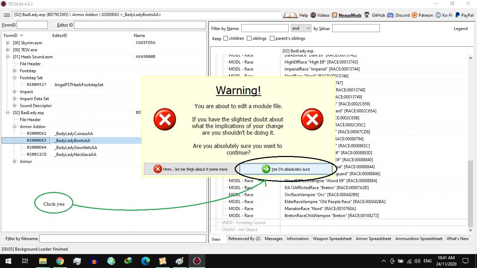Expand the Impact Data Set group
This screenshot has height=268, width=477.
click(15, 98)
